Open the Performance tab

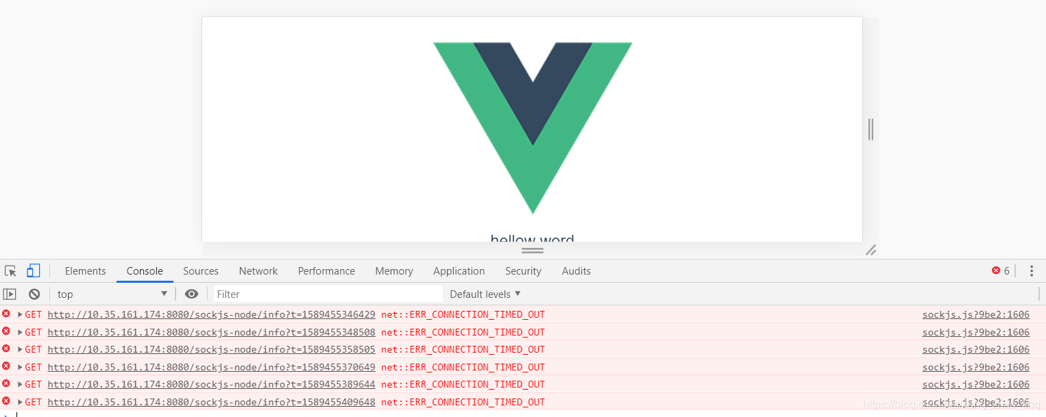[326, 271]
